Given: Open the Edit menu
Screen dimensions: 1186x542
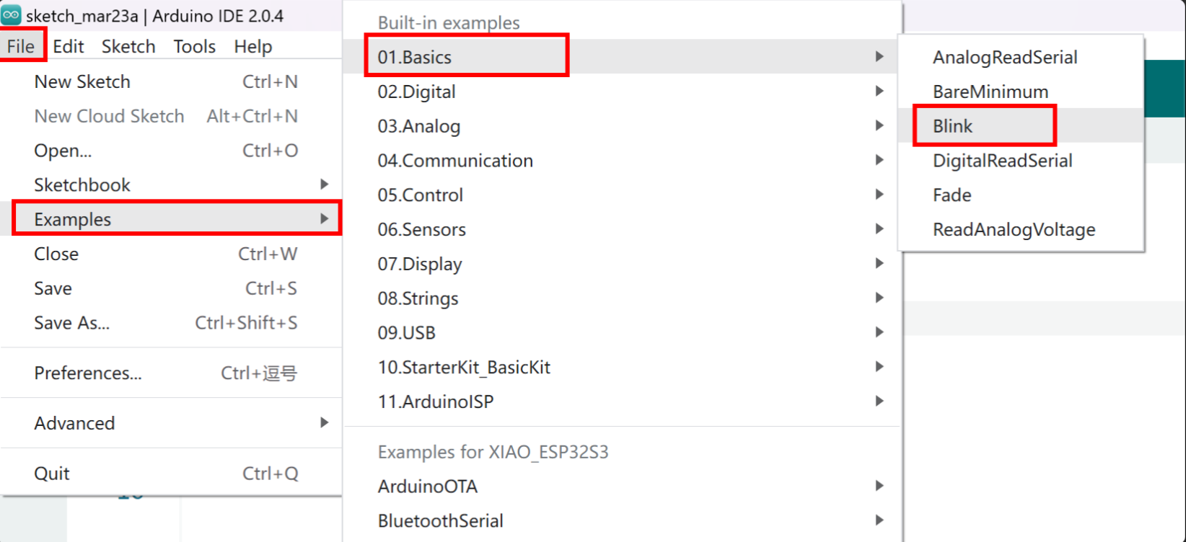Looking at the screenshot, I should [69, 47].
